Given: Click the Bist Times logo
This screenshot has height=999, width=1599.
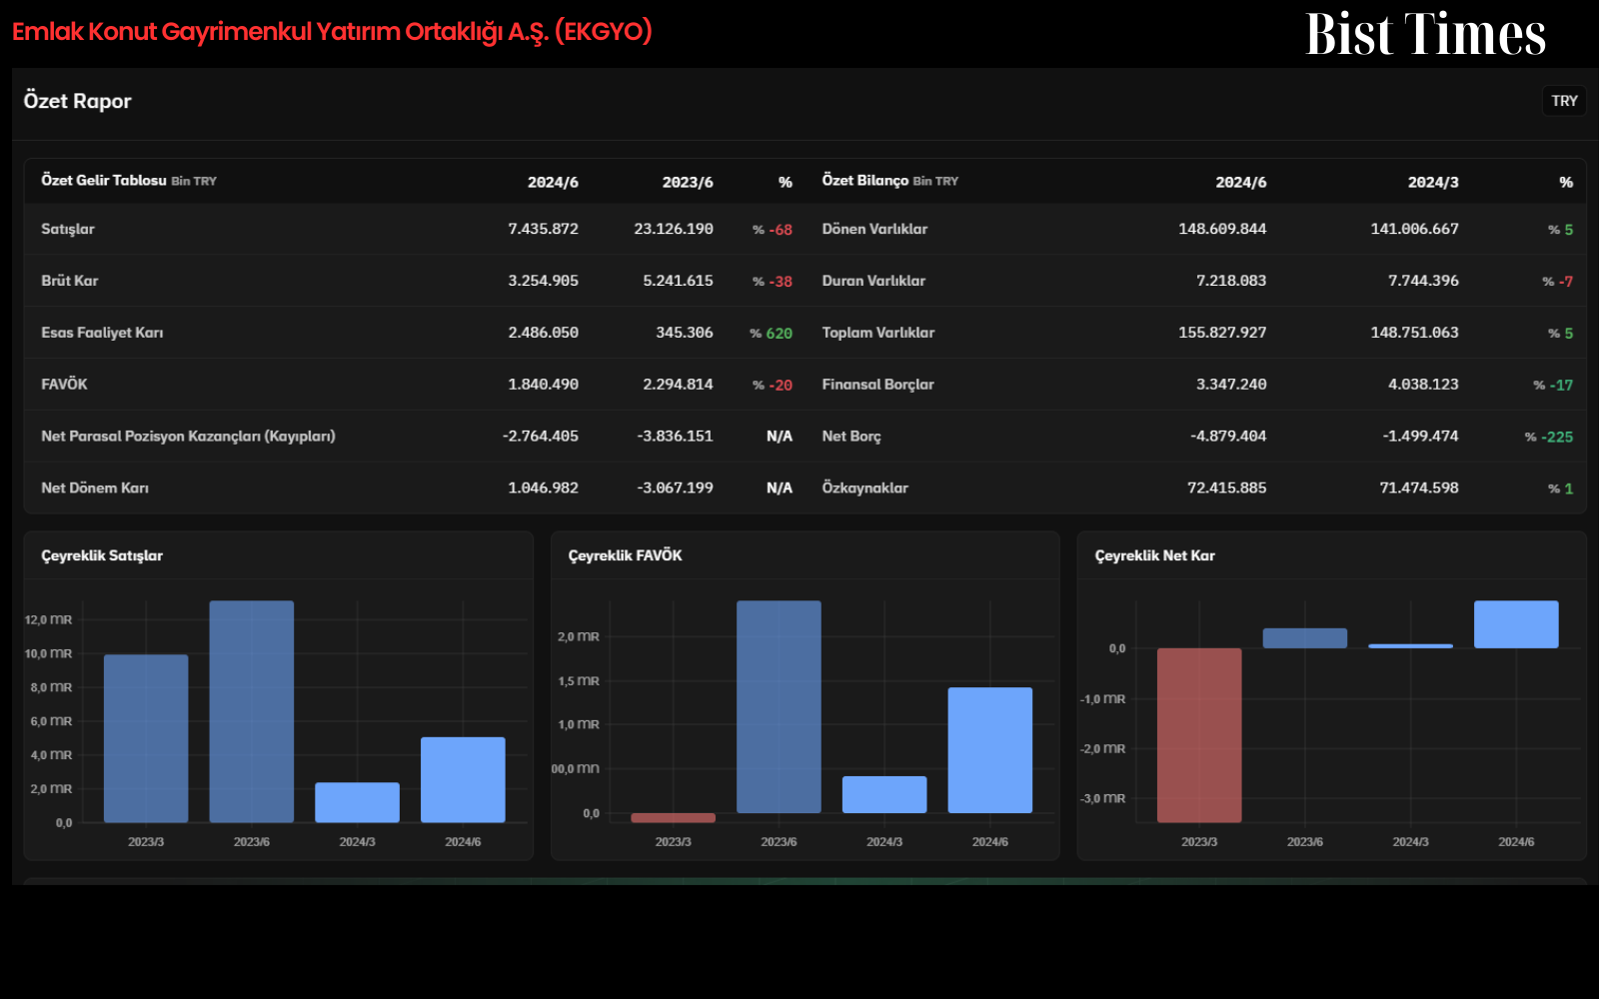Looking at the screenshot, I should pos(1426,34).
